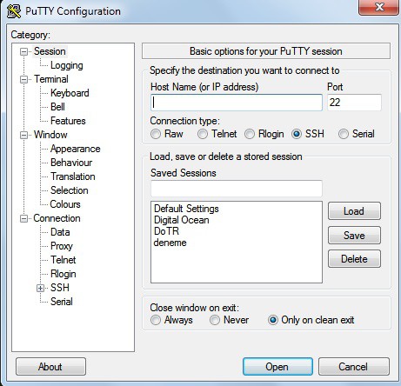Collapse the Terminal tree node

pos(23,79)
